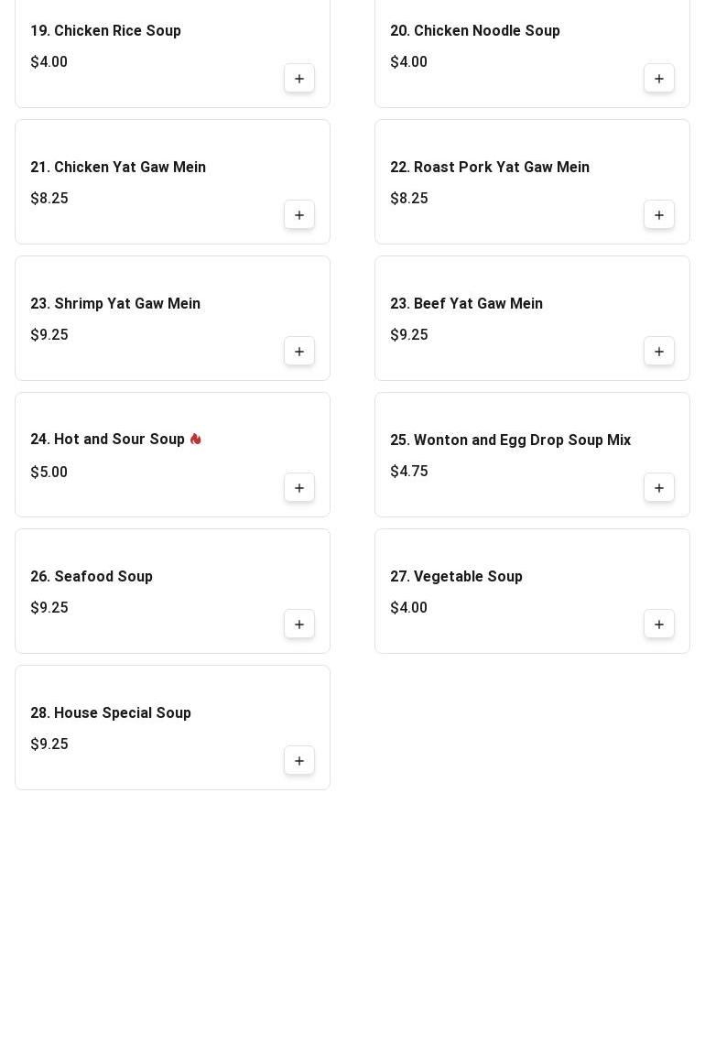Select the Vegetable Soup item name

pyautogui.click(x=456, y=577)
